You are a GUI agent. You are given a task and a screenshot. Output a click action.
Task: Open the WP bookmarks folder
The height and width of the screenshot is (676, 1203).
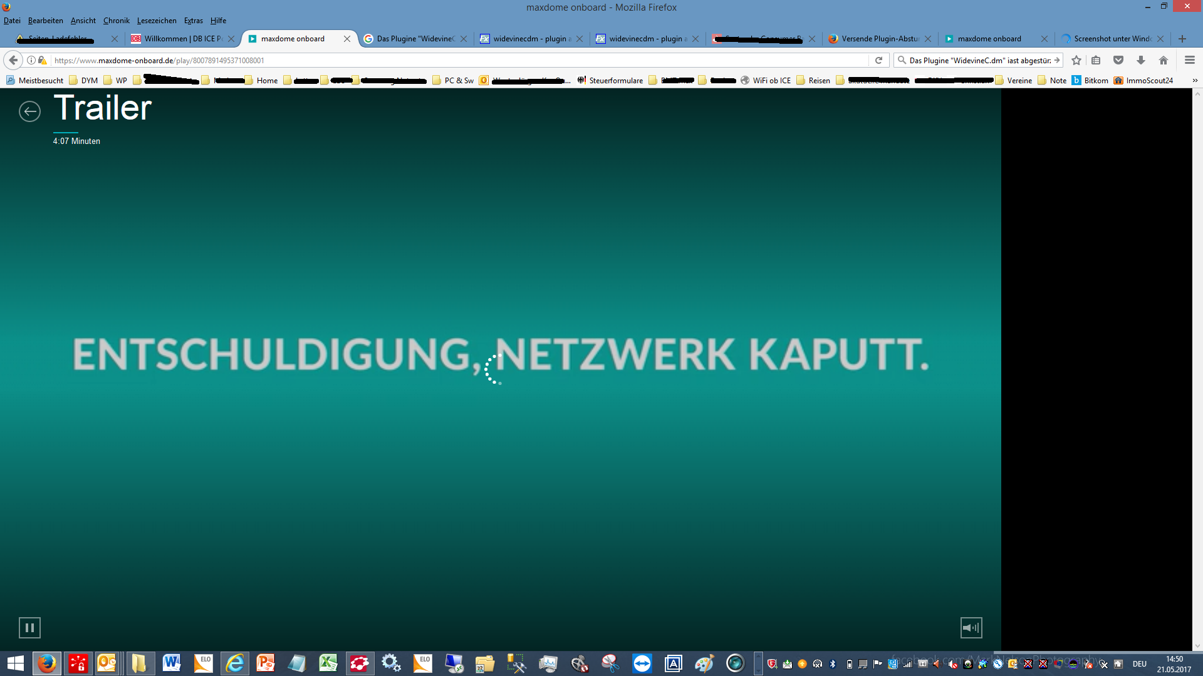coord(115,80)
